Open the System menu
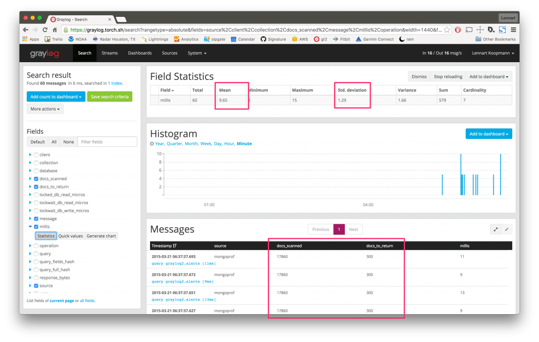The width and height of the screenshot is (539, 342). tap(197, 53)
